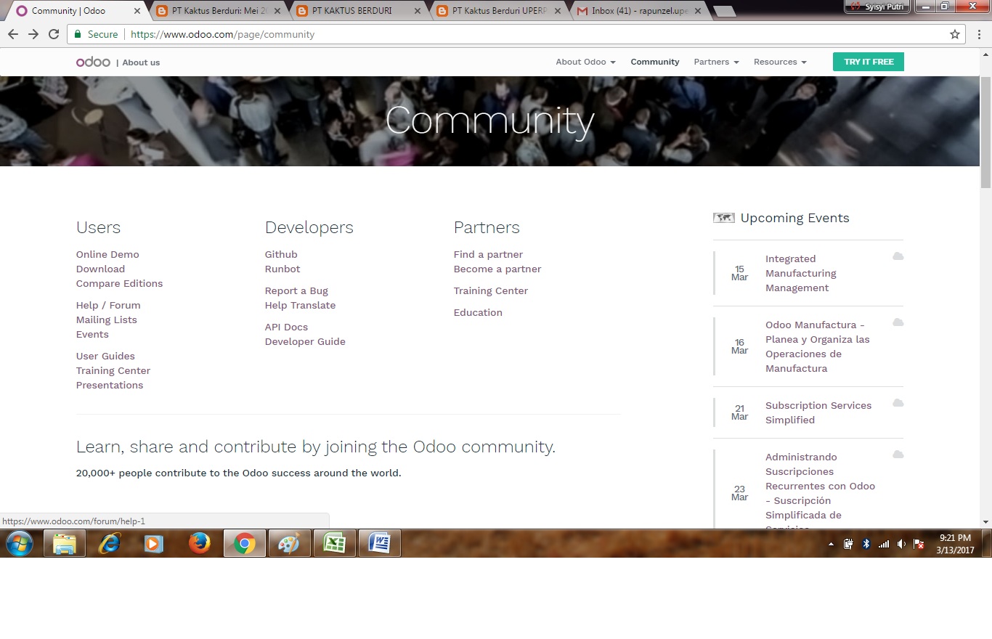Screen dimensions: 992x639
Task: Click the TRY IT FREE button
Action: point(869,62)
